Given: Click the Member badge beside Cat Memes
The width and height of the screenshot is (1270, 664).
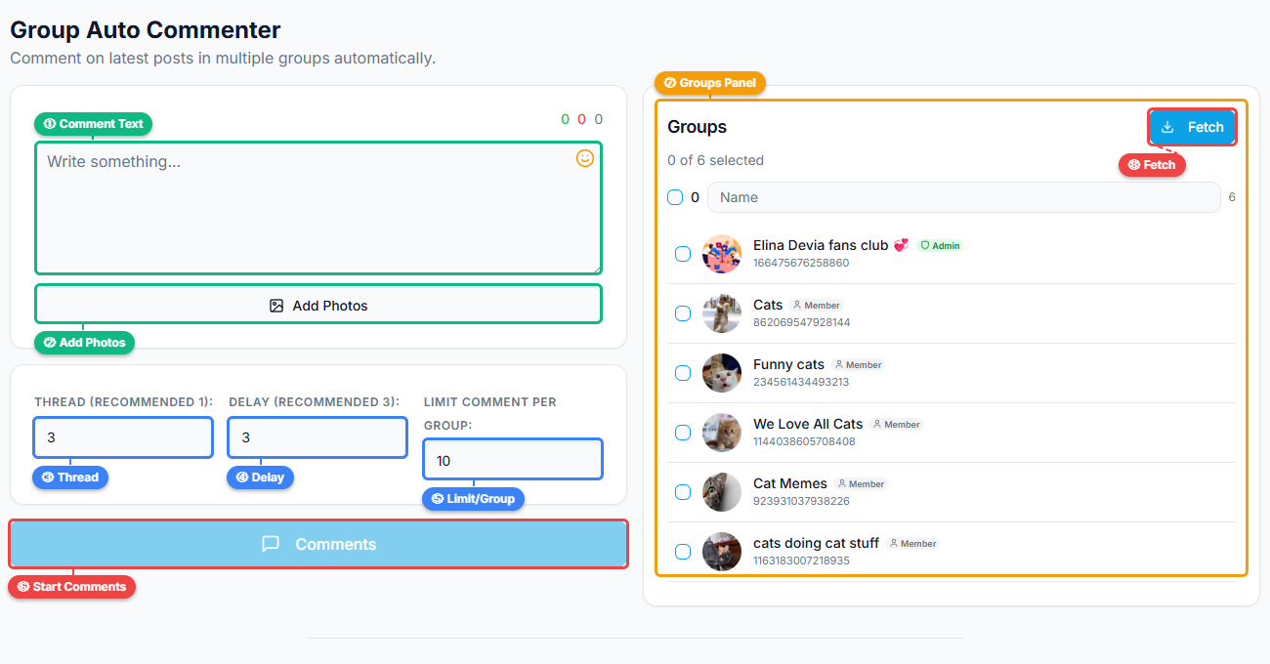Looking at the screenshot, I should pos(862,484).
